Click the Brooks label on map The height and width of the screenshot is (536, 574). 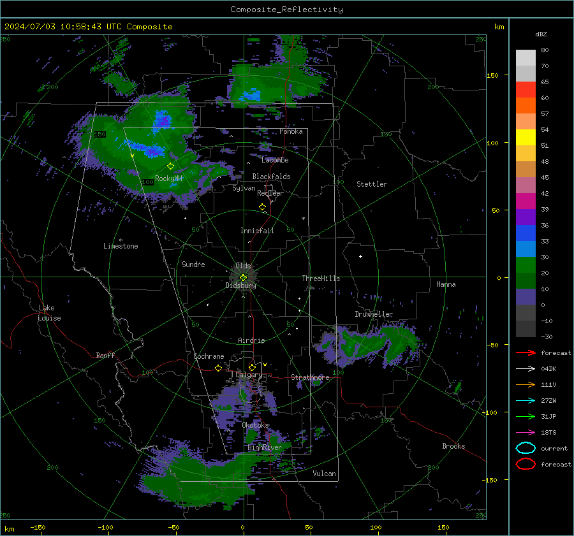tap(453, 446)
